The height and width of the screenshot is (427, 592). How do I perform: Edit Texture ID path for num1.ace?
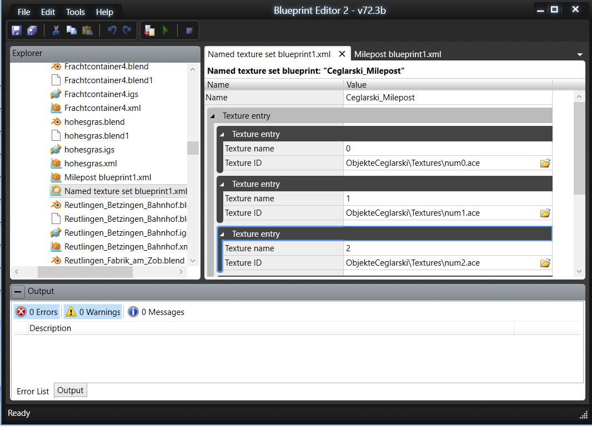pos(441,213)
